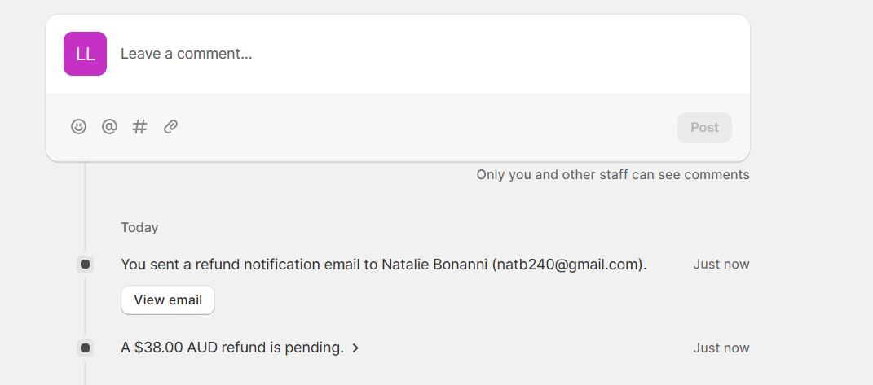Click the @ mention staff icon

pos(109,127)
